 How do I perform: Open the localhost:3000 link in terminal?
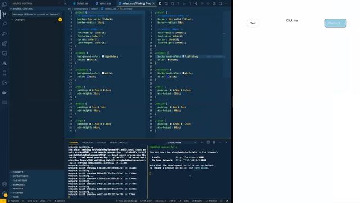click(x=190, y=157)
